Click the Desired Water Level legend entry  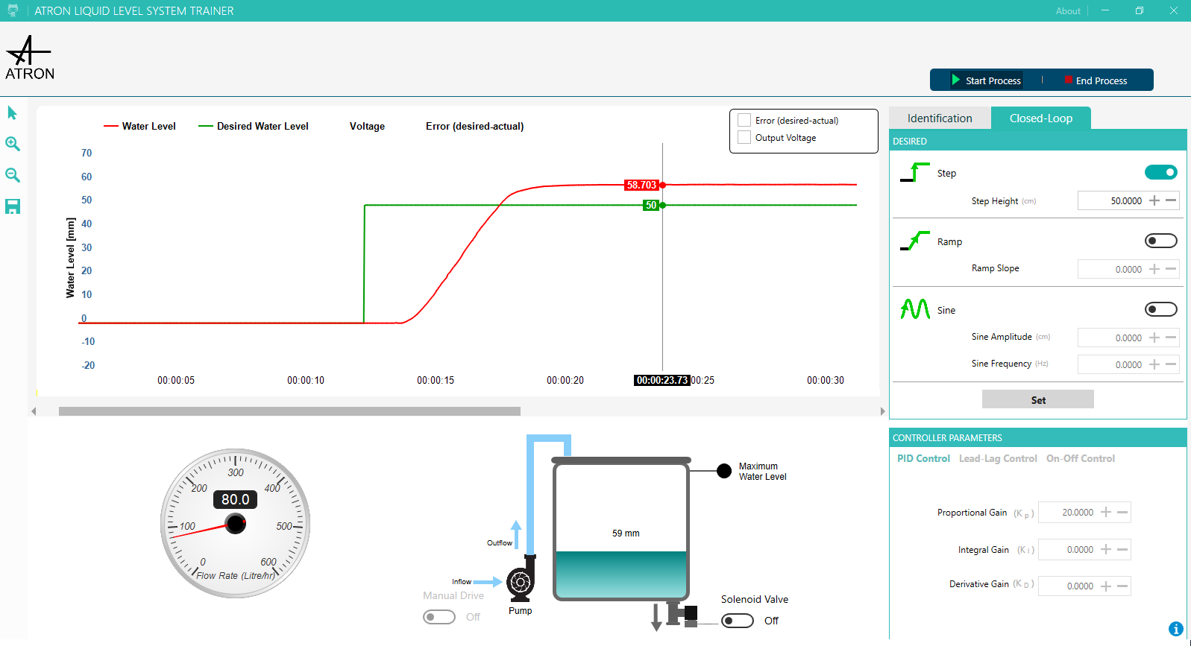point(254,126)
